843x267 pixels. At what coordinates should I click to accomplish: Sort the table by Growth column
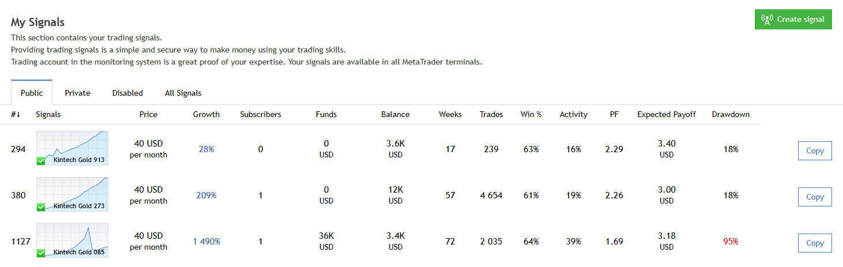pos(206,114)
